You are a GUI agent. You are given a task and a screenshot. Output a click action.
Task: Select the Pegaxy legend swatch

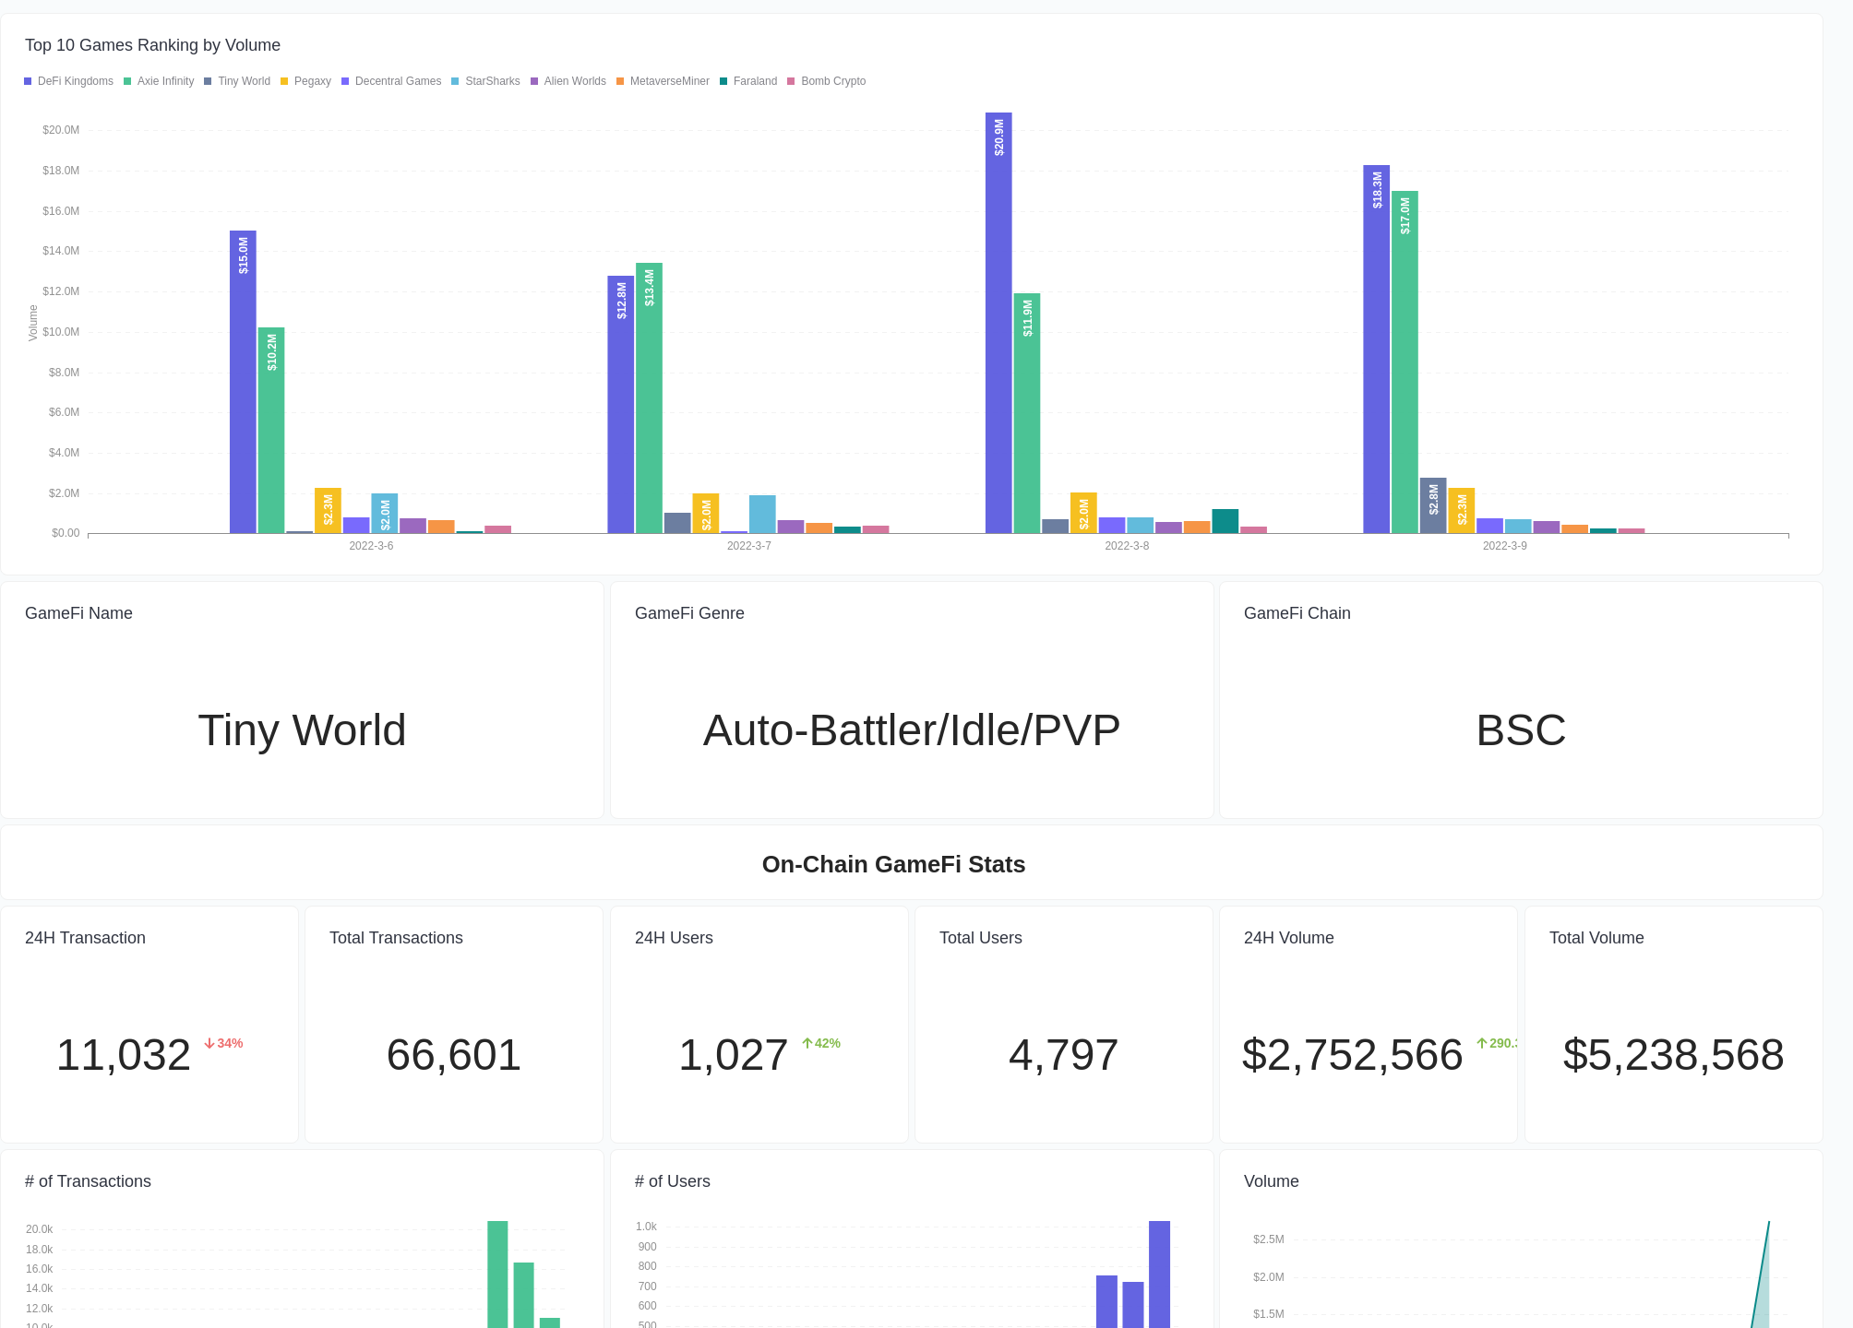[x=284, y=81]
